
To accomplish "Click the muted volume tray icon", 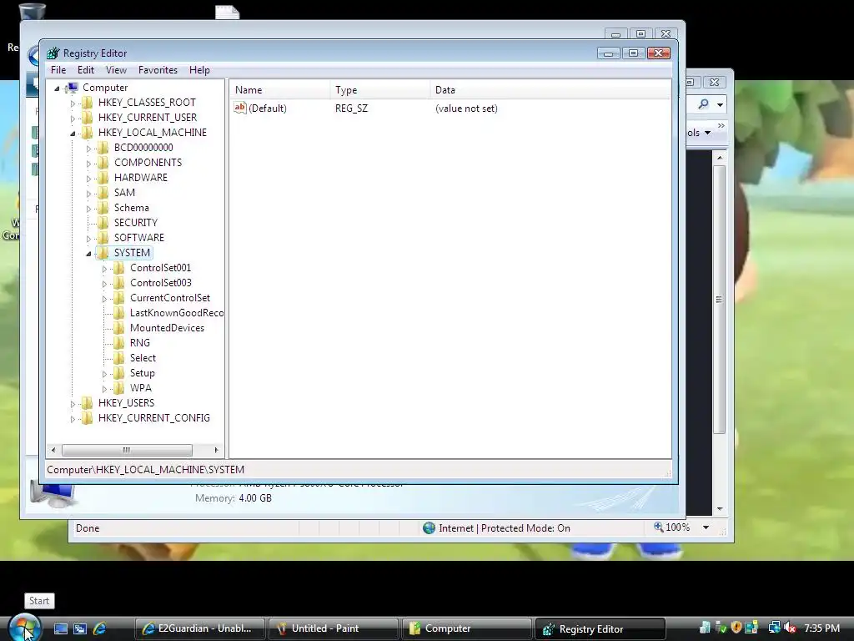I will pos(790,628).
